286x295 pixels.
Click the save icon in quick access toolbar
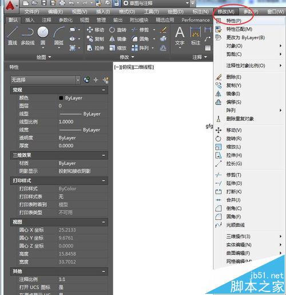point(44,3)
